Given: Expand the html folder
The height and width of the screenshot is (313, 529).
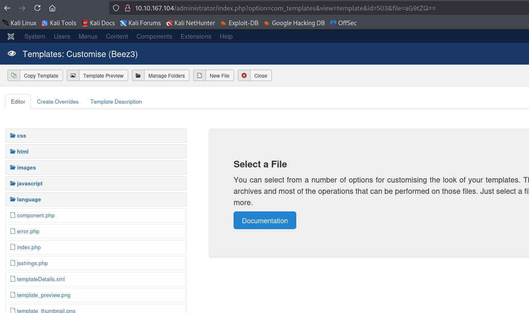Looking at the screenshot, I should pos(23,152).
